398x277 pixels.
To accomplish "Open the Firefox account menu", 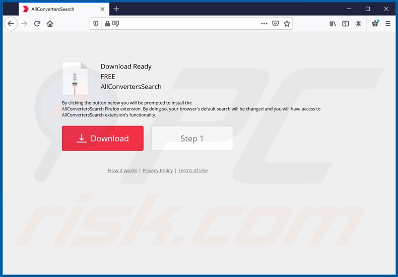I will [x=358, y=24].
